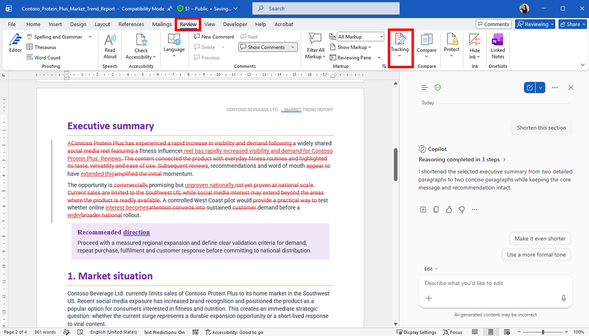Viewport: 589px width, 336px height.
Task: Toggle Focus mode in status bar
Action: (453, 332)
